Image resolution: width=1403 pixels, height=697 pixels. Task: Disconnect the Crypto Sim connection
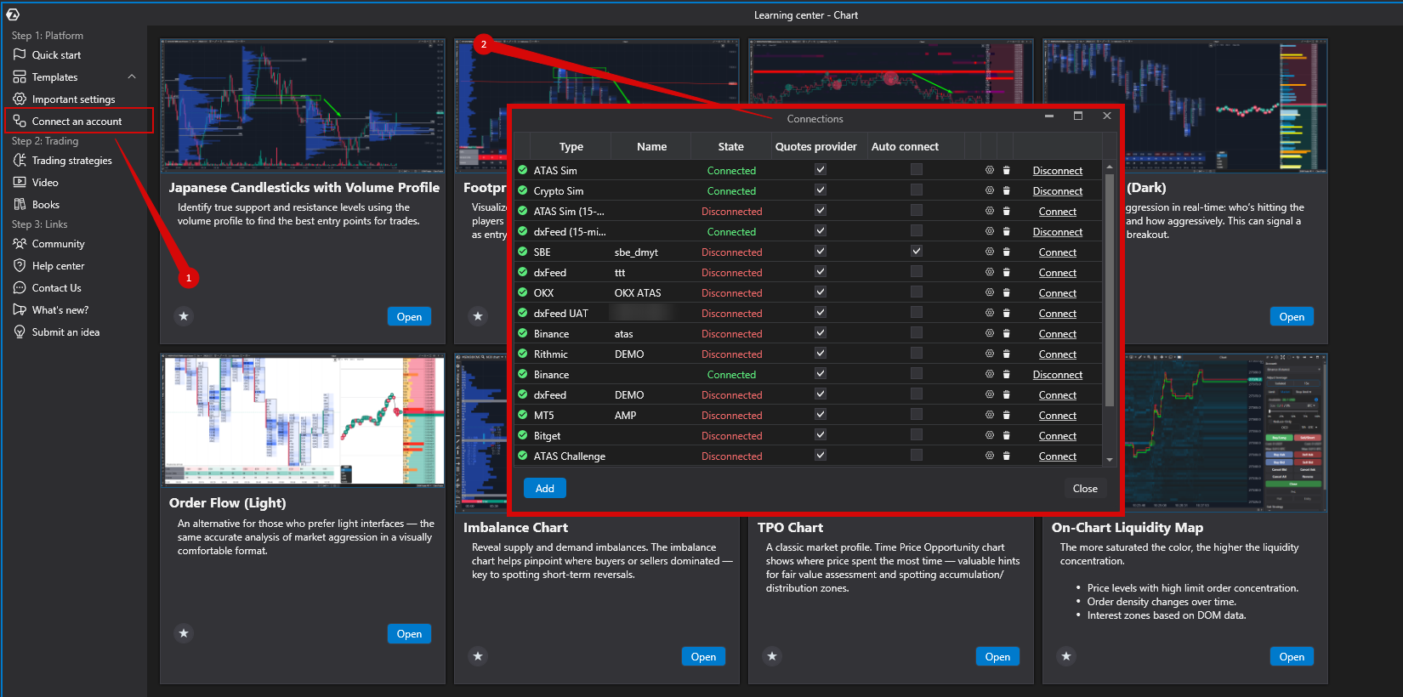point(1058,191)
